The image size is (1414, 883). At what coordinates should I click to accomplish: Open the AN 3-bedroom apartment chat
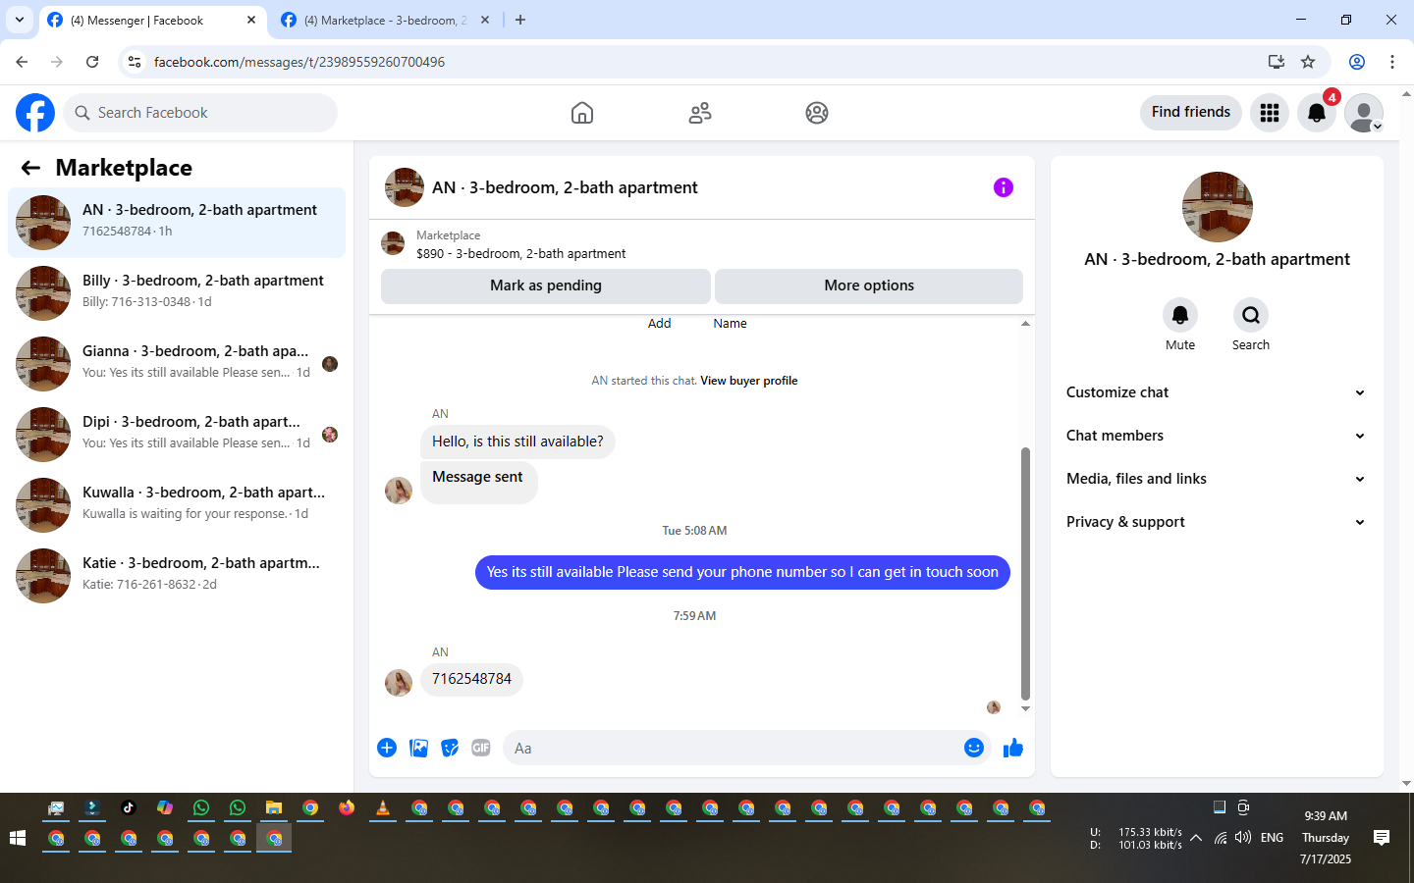click(x=177, y=223)
